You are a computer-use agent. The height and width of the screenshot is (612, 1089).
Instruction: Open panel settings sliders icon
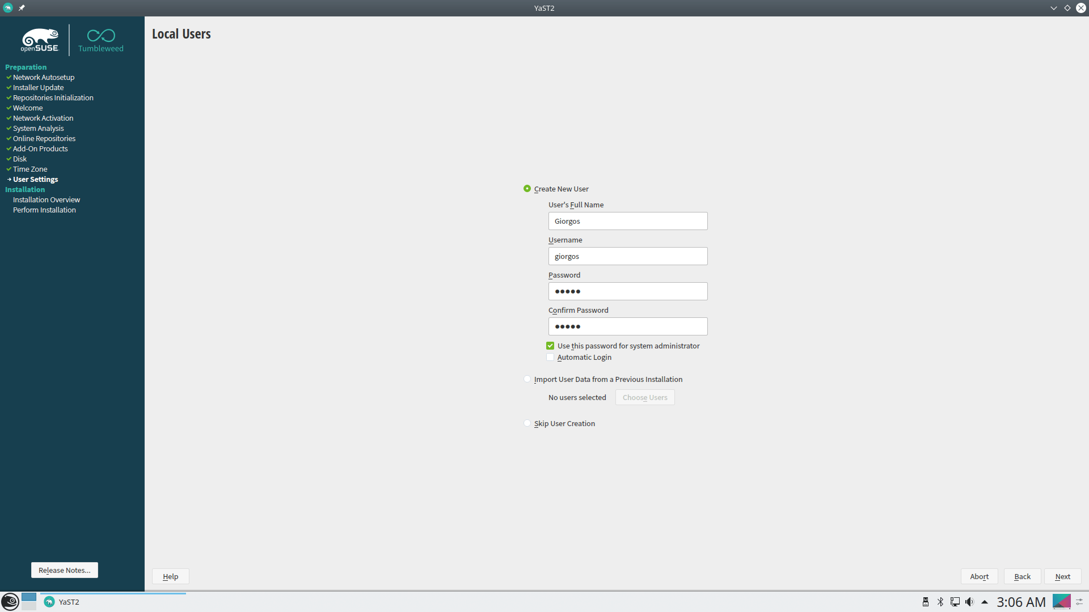[1079, 602]
